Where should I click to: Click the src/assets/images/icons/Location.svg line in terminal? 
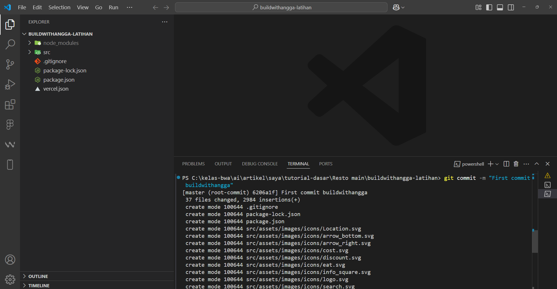point(273,229)
